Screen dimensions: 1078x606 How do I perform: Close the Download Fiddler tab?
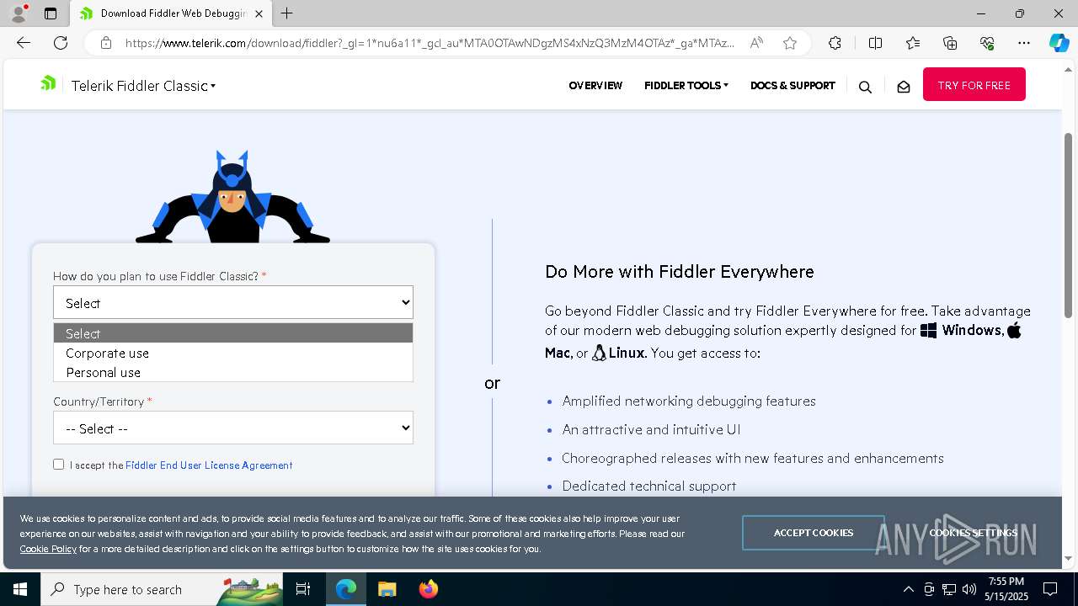click(x=259, y=13)
